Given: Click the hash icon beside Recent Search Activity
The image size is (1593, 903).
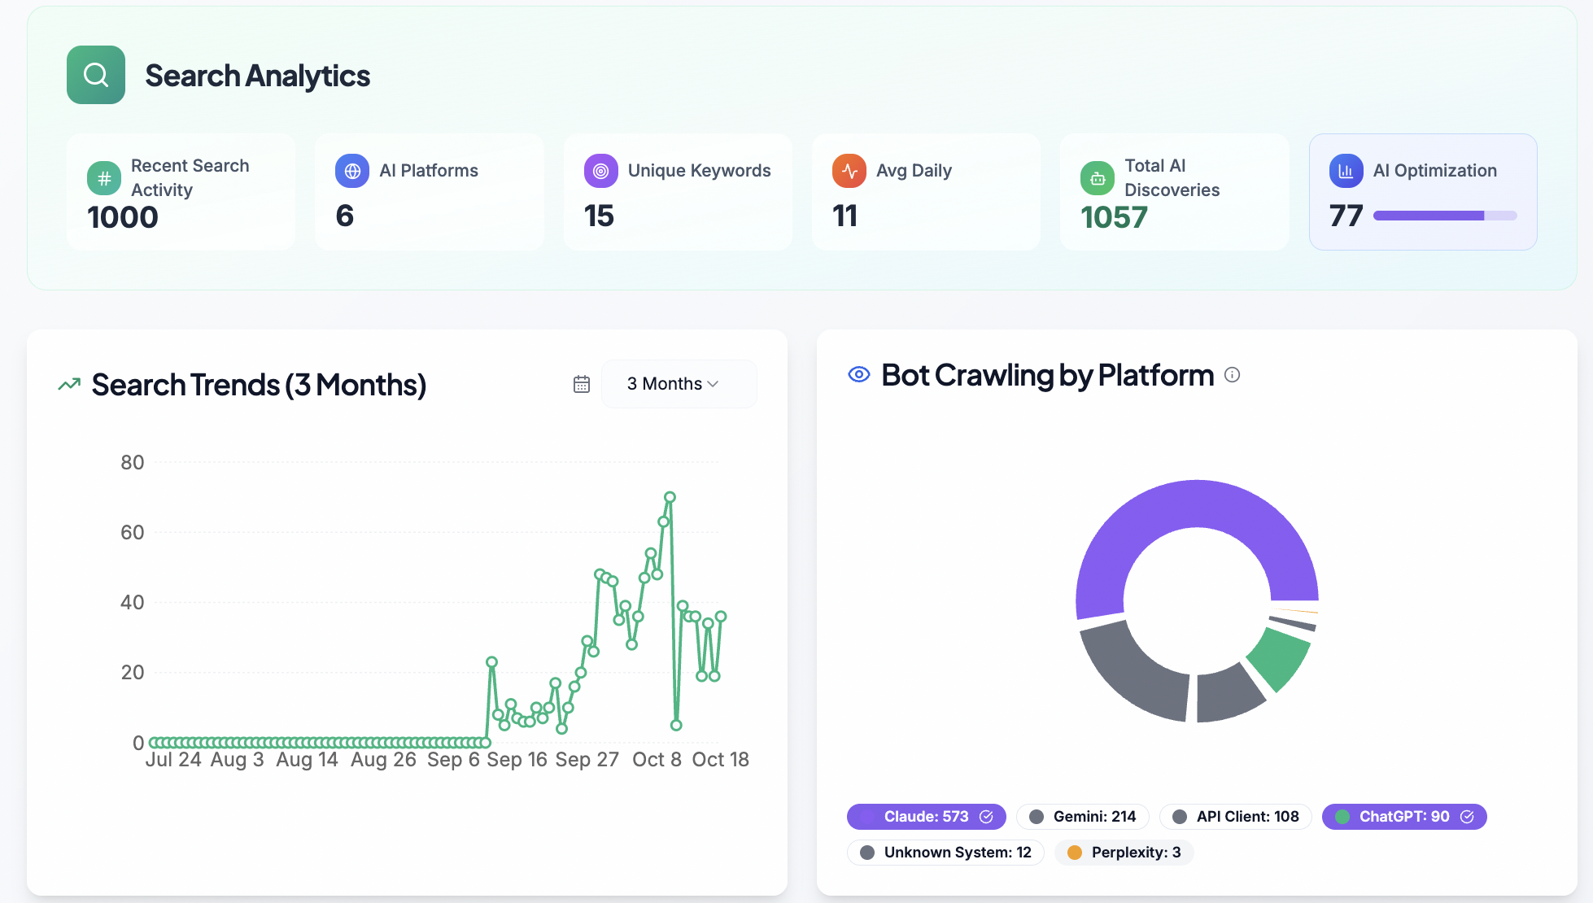Looking at the screenshot, I should click(104, 178).
